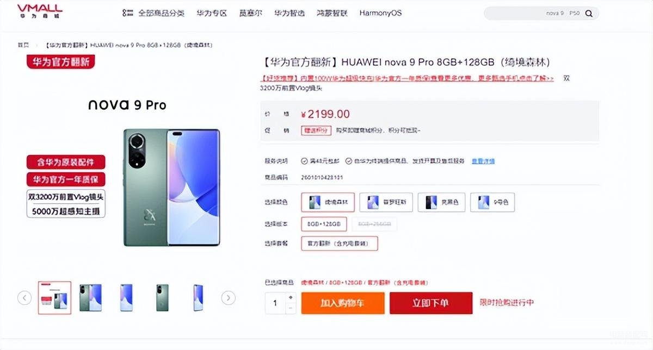
Task: Increase quantity with the up arrow
Action: click(x=291, y=297)
